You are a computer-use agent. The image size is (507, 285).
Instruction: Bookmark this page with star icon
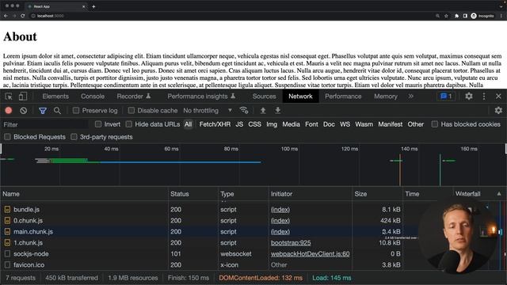click(446, 16)
